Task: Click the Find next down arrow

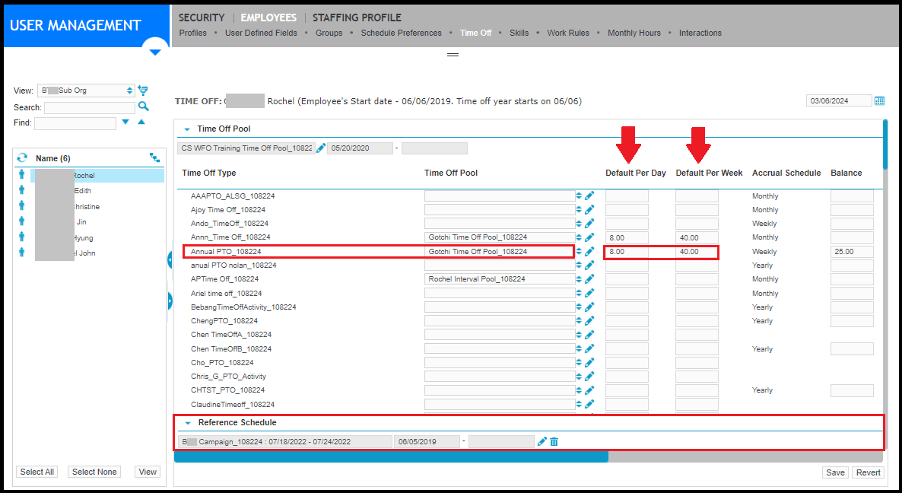Action: (x=125, y=122)
